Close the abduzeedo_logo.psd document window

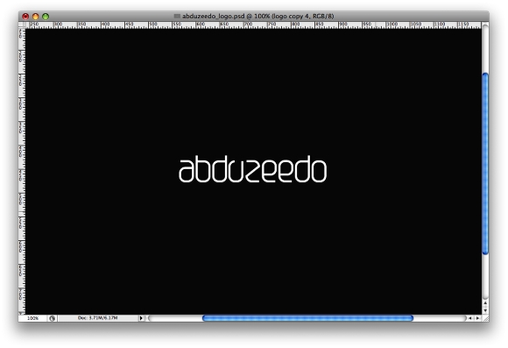point(25,16)
